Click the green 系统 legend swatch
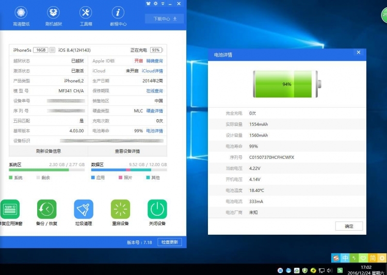This screenshot has width=387, height=275. 11,177
